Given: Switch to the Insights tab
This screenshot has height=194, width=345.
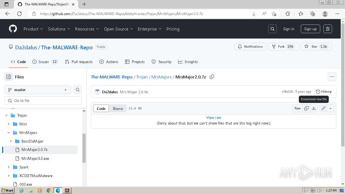Looking at the screenshot, I should (x=188, y=62).
